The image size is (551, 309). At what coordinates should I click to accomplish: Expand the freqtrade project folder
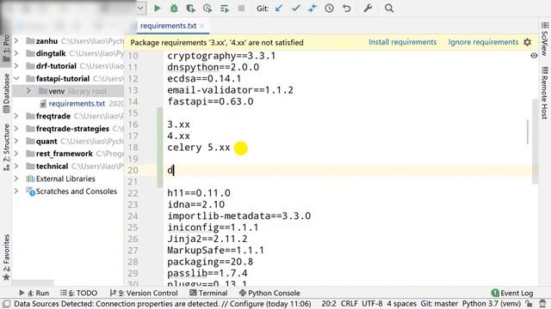[16, 116]
